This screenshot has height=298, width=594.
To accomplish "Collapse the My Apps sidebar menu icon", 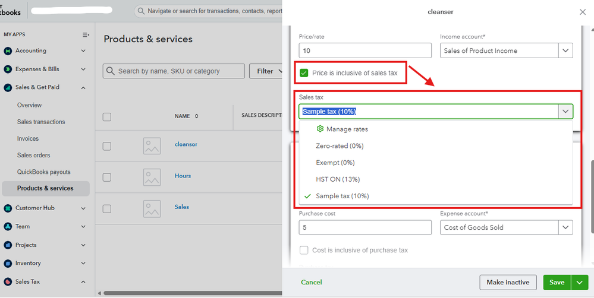I will (x=86, y=35).
